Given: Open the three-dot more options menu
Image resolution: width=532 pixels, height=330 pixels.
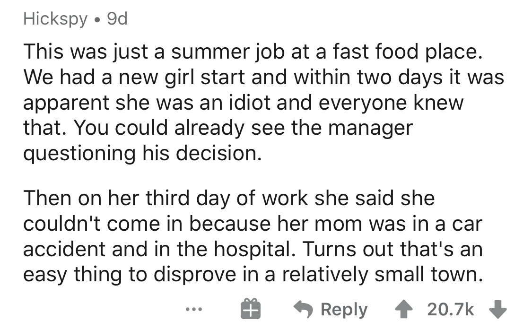Looking at the screenshot, I should [193, 310].
